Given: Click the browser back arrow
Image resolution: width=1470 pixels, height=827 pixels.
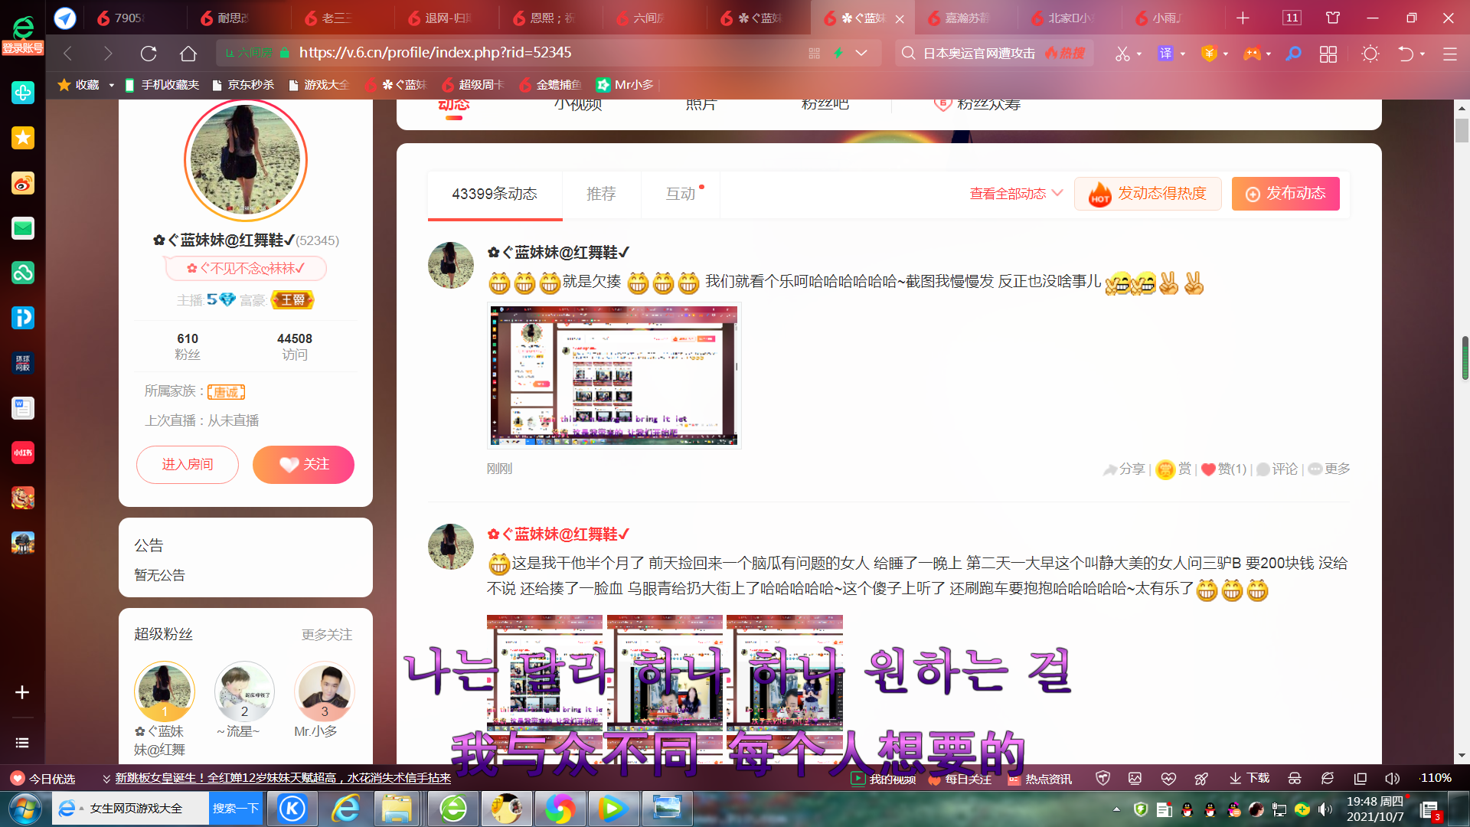Looking at the screenshot, I should pyautogui.click(x=68, y=54).
